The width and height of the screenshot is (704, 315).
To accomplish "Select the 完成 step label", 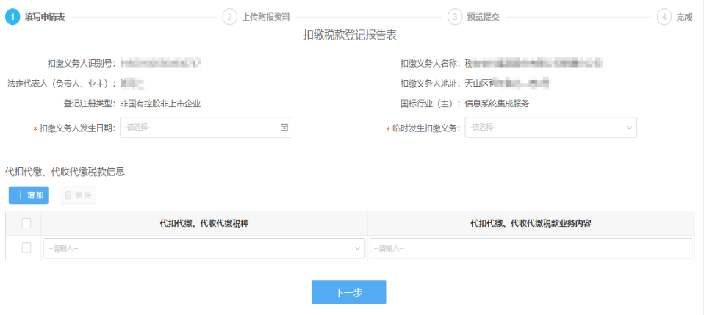I will pyautogui.click(x=684, y=17).
